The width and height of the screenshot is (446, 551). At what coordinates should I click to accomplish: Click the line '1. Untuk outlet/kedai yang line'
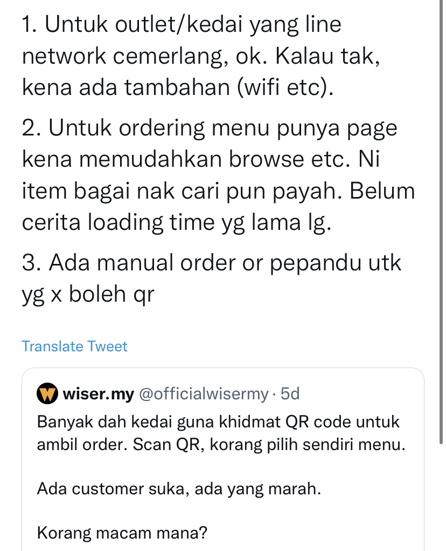[x=182, y=25]
